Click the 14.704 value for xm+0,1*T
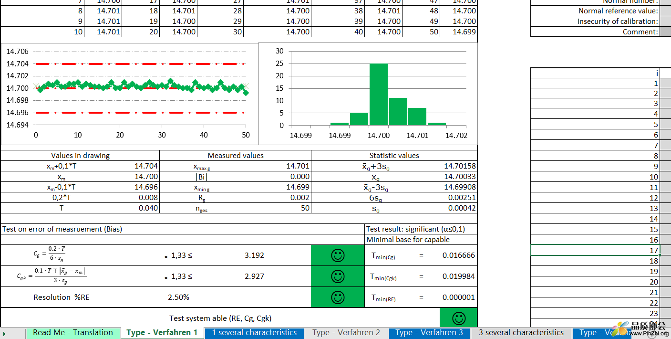671x339 pixels. (146, 166)
